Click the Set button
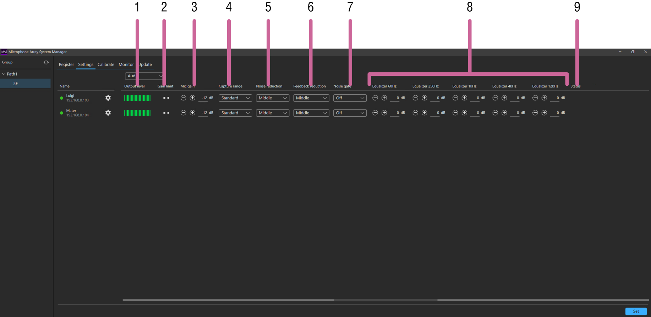Viewport: 651px width, 317px height. click(x=635, y=311)
